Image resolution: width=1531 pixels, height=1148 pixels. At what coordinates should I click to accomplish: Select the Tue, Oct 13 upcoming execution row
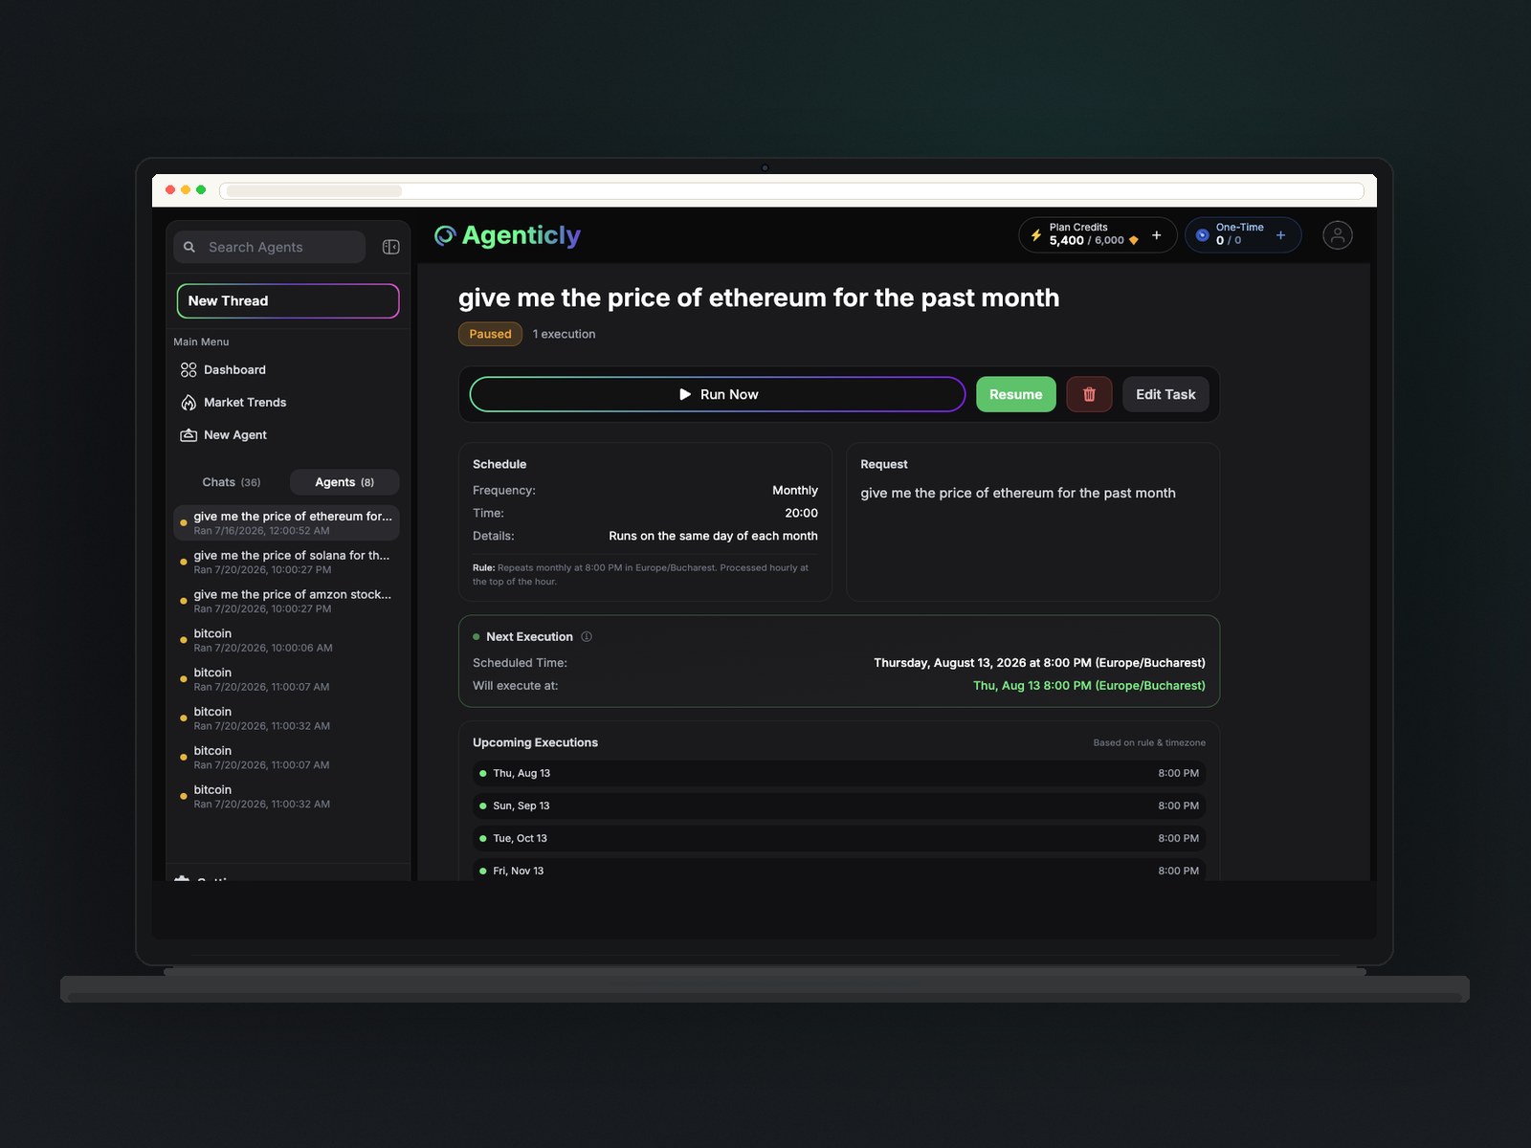pyautogui.click(x=839, y=838)
